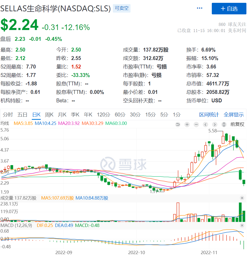The height and width of the screenshot is (258, 250).
Task: Switch to the 120分 interval tab
Action: 103,115
